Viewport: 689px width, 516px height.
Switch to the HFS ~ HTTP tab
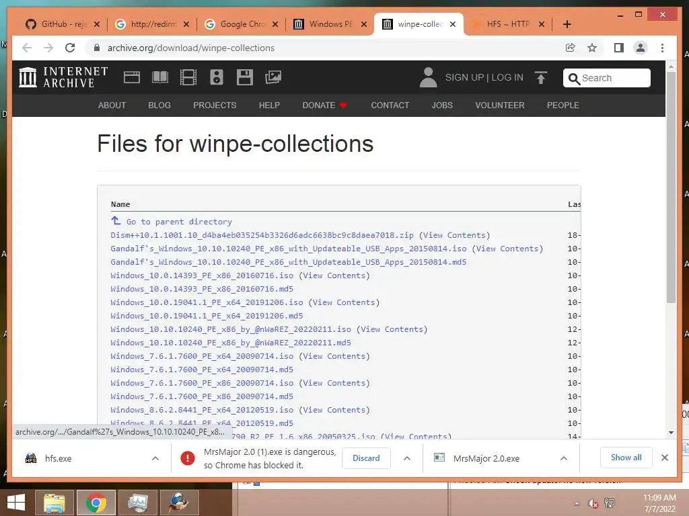click(x=507, y=24)
